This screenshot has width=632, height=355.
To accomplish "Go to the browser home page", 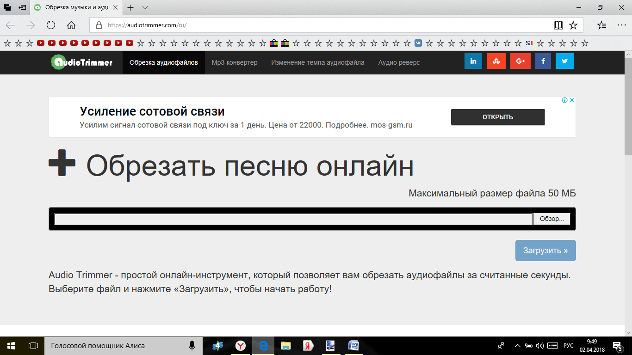I will click(x=71, y=25).
